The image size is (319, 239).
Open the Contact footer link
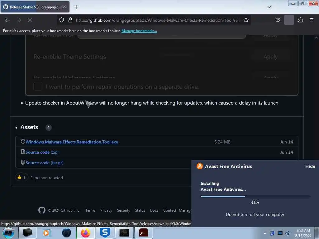pos(170,210)
